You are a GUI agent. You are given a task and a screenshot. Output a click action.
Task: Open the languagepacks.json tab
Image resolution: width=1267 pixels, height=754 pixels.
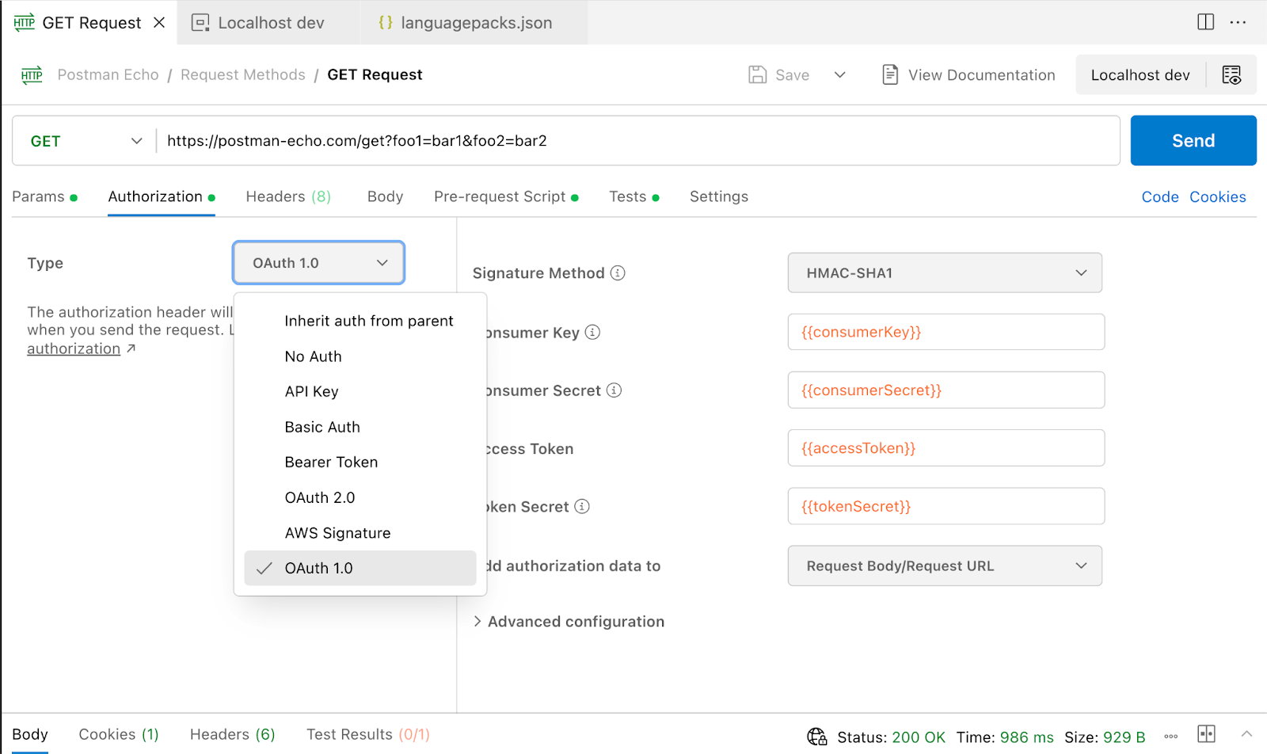466,23
